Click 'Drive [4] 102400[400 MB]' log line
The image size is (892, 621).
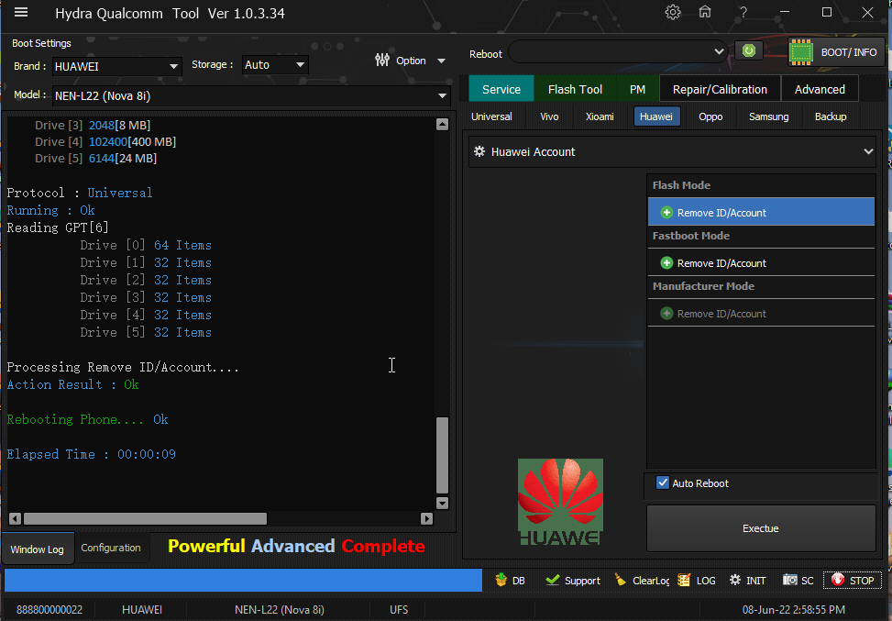[105, 142]
